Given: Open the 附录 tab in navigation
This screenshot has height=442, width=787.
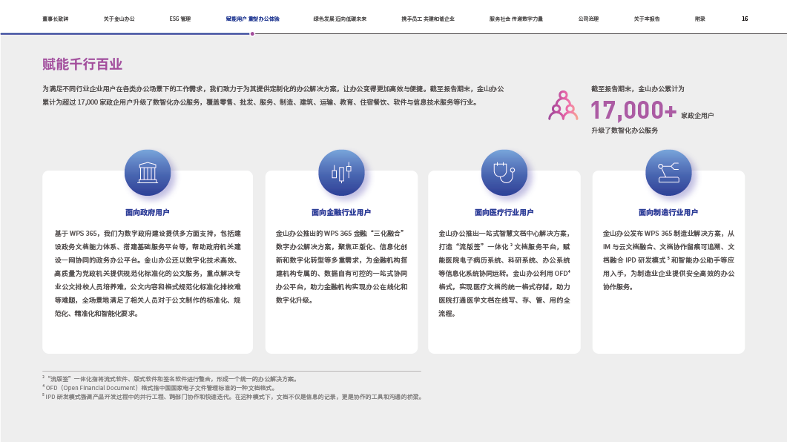Looking at the screenshot, I should tap(699, 19).
